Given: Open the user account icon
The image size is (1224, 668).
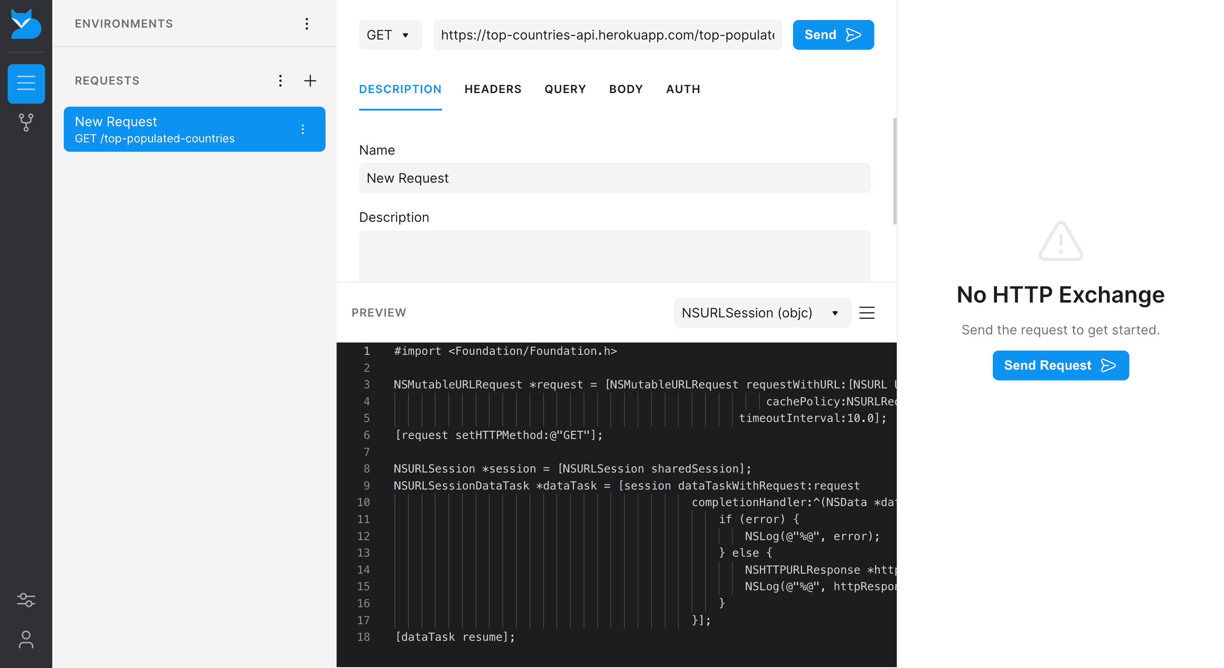Looking at the screenshot, I should click(26, 640).
